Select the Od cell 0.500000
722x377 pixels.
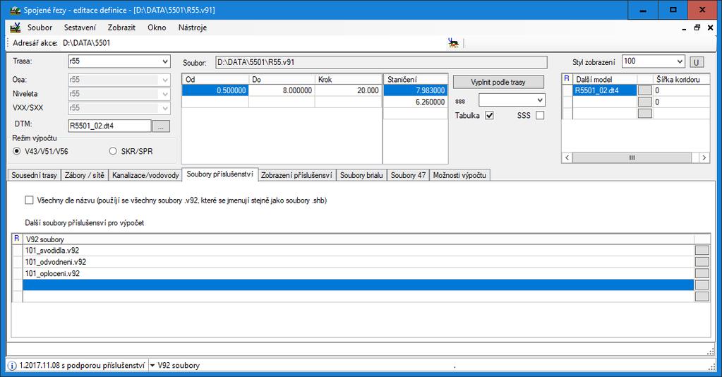[x=215, y=90]
